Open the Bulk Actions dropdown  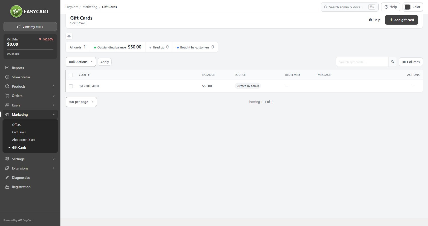coord(81,62)
